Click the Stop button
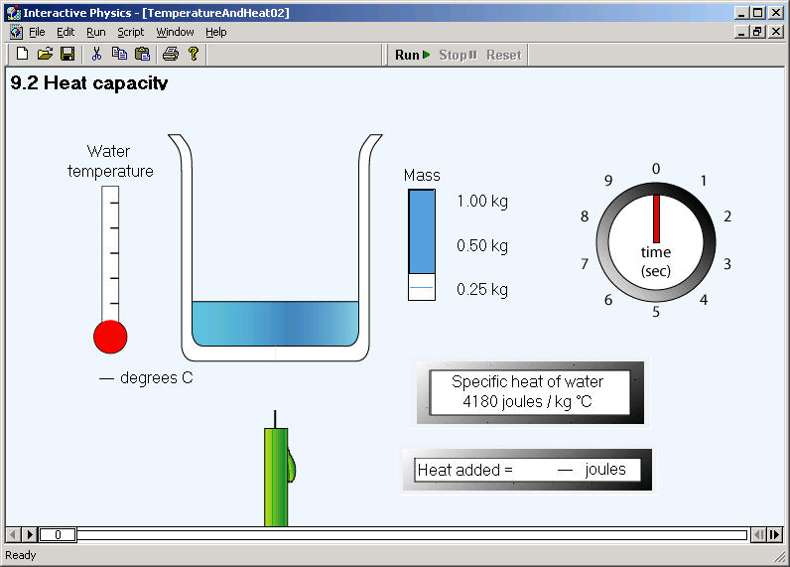This screenshot has width=790, height=567. 458,55
